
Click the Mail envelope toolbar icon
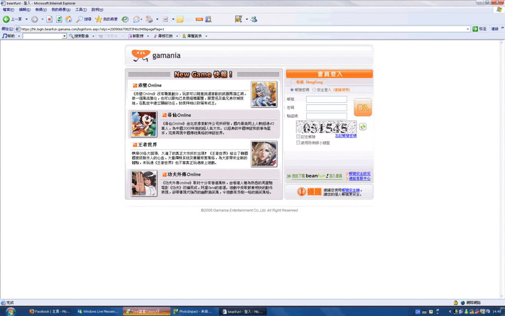[x=136, y=19]
